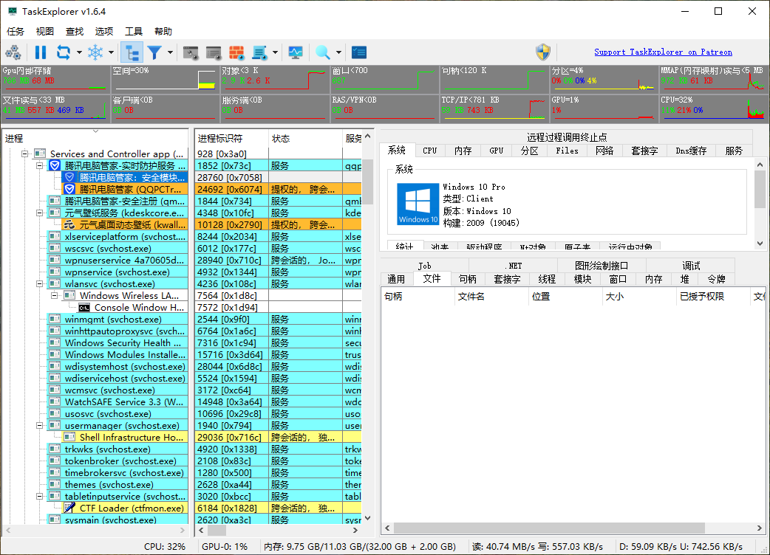Click the Support TaskExplorer on Patreon link
770x555 pixels.
click(x=663, y=52)
